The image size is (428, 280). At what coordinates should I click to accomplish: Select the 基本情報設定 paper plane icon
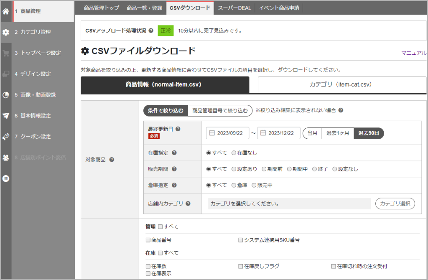5,116
